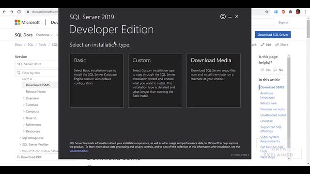Open the SQL Server 2019 version dropdown
The height and width of the screenshot is (174, 310).
tap(37, 64)
